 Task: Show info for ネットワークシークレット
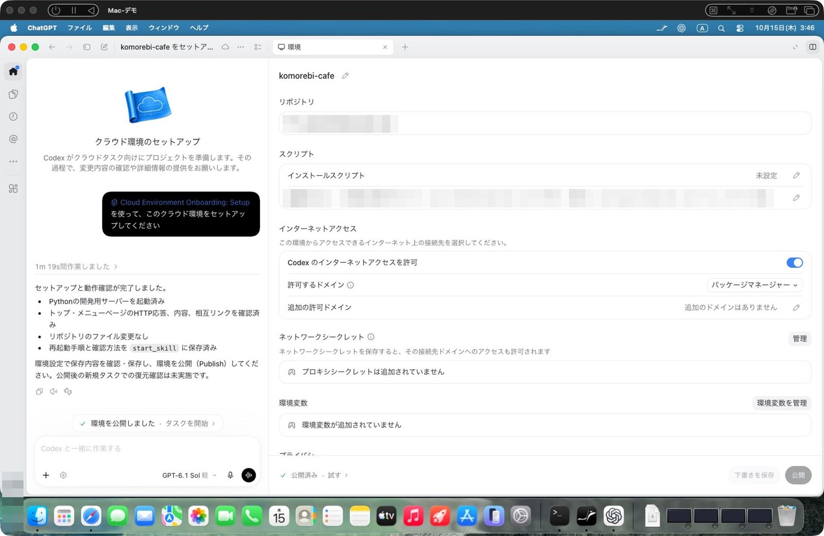click(x=371, y=337)
